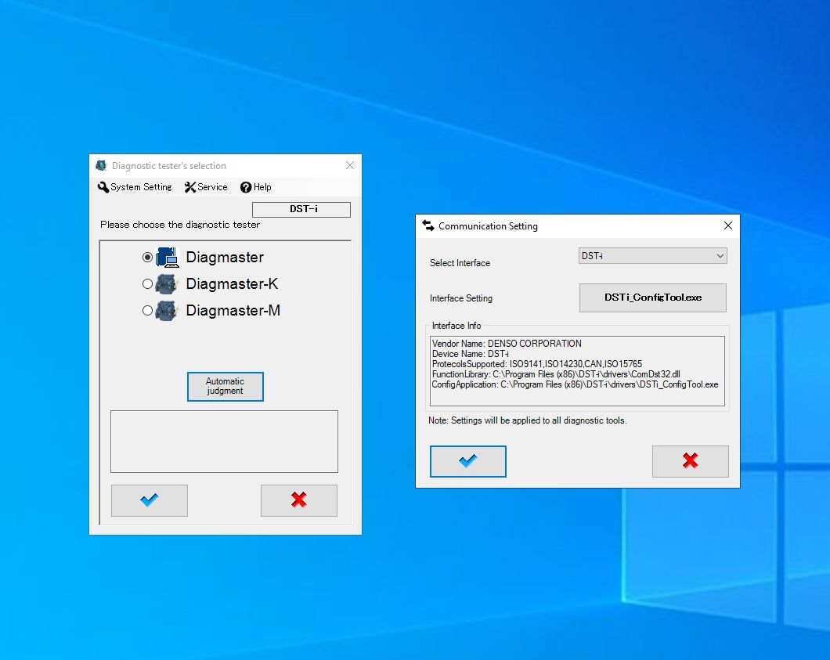Click the DST-i button in tester selection
830x660 pixels.
[301, 209]
